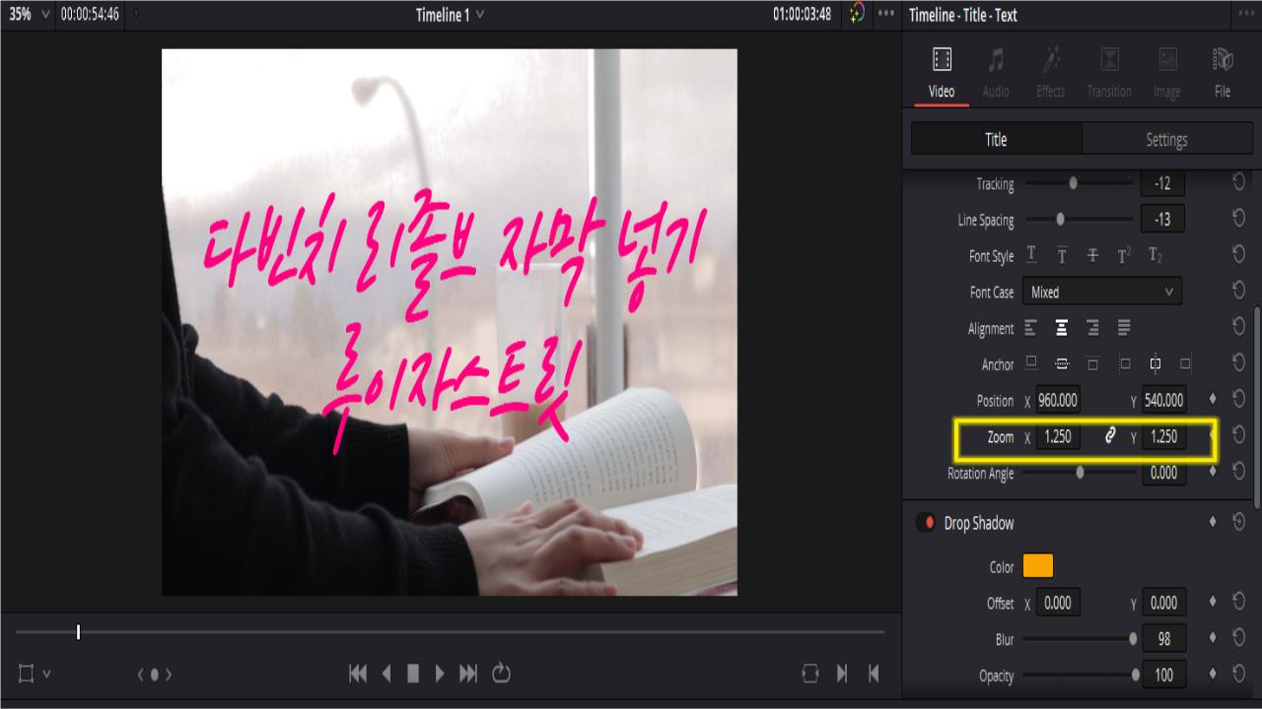
Task: Open the Video inspector tab
Action: (x=942, y=72)
